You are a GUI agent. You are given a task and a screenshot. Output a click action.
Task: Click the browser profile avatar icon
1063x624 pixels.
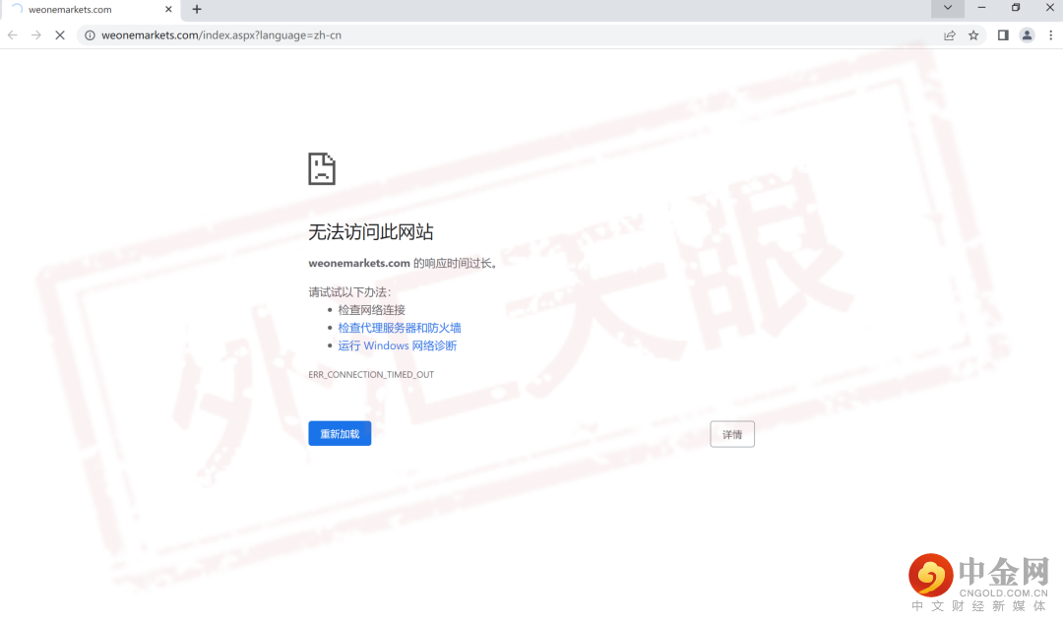pyautogui.click(x=1027, y=34)
